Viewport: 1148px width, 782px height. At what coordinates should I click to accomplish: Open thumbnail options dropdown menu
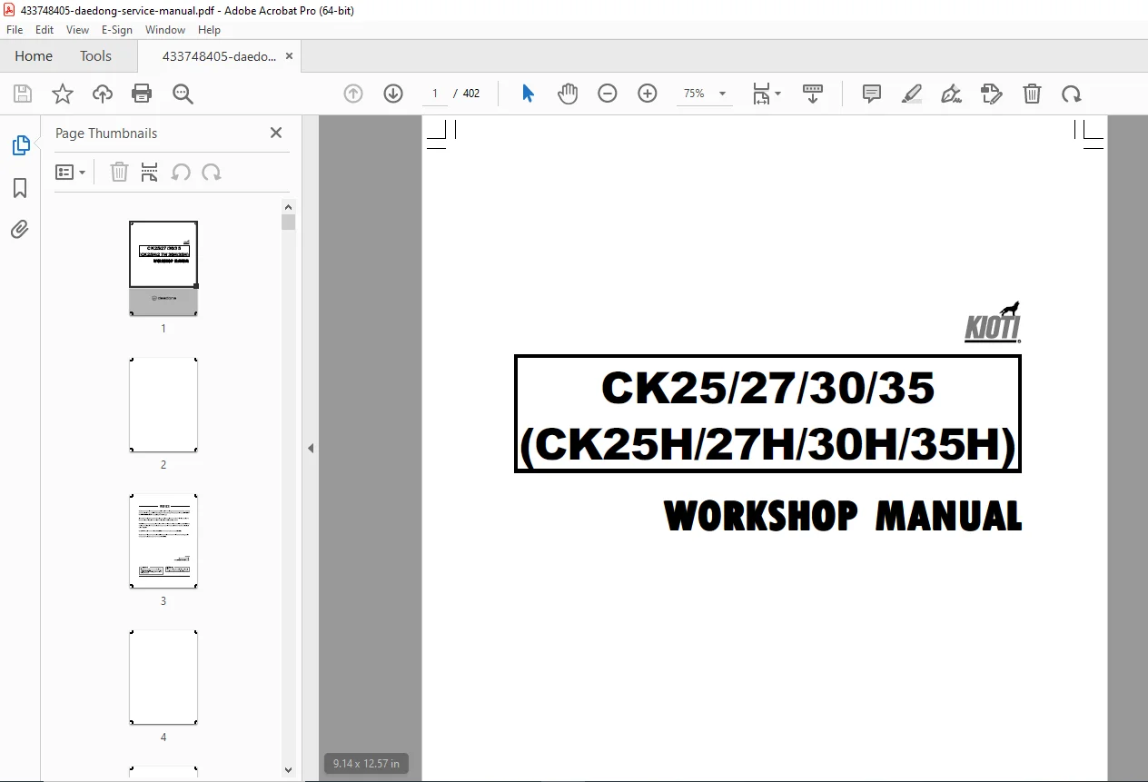(71, 173)
